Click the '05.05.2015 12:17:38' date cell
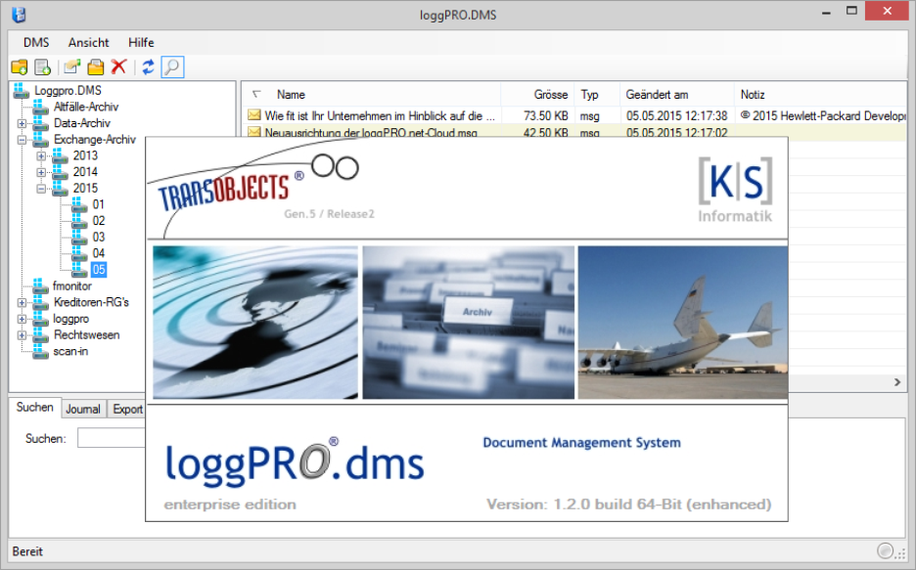 coord(676,115)
